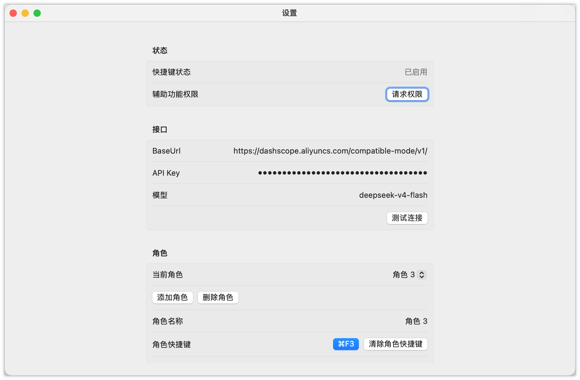The image size is (580, 380).
Task: Focus the masked API Key field
Action: click(x=342, y=173)
